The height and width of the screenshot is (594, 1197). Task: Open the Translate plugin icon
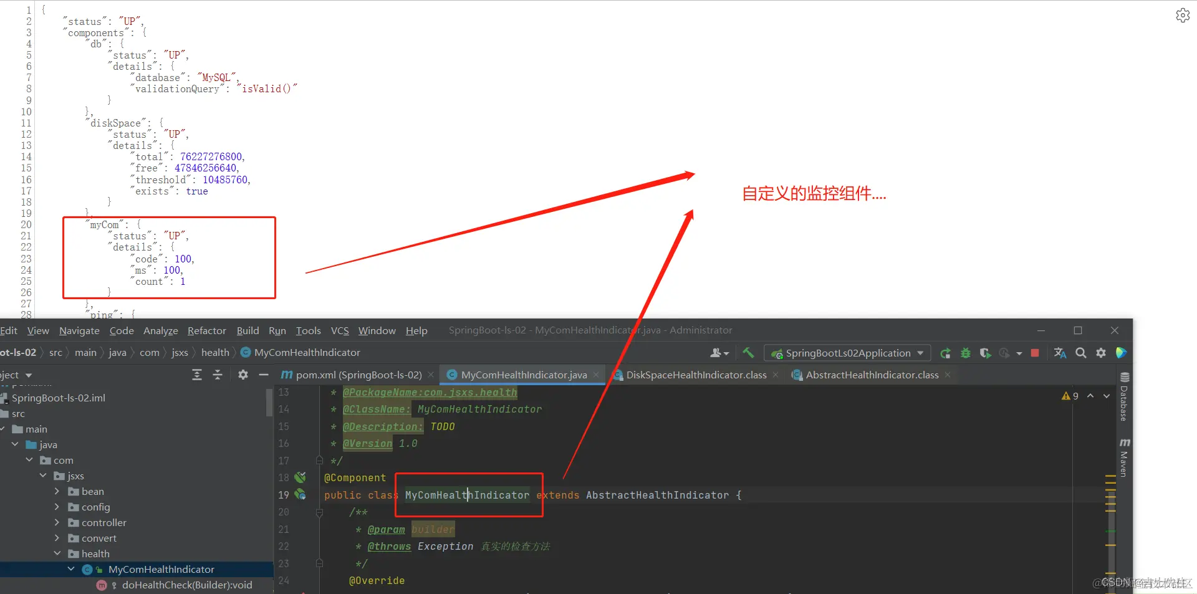1060,353
